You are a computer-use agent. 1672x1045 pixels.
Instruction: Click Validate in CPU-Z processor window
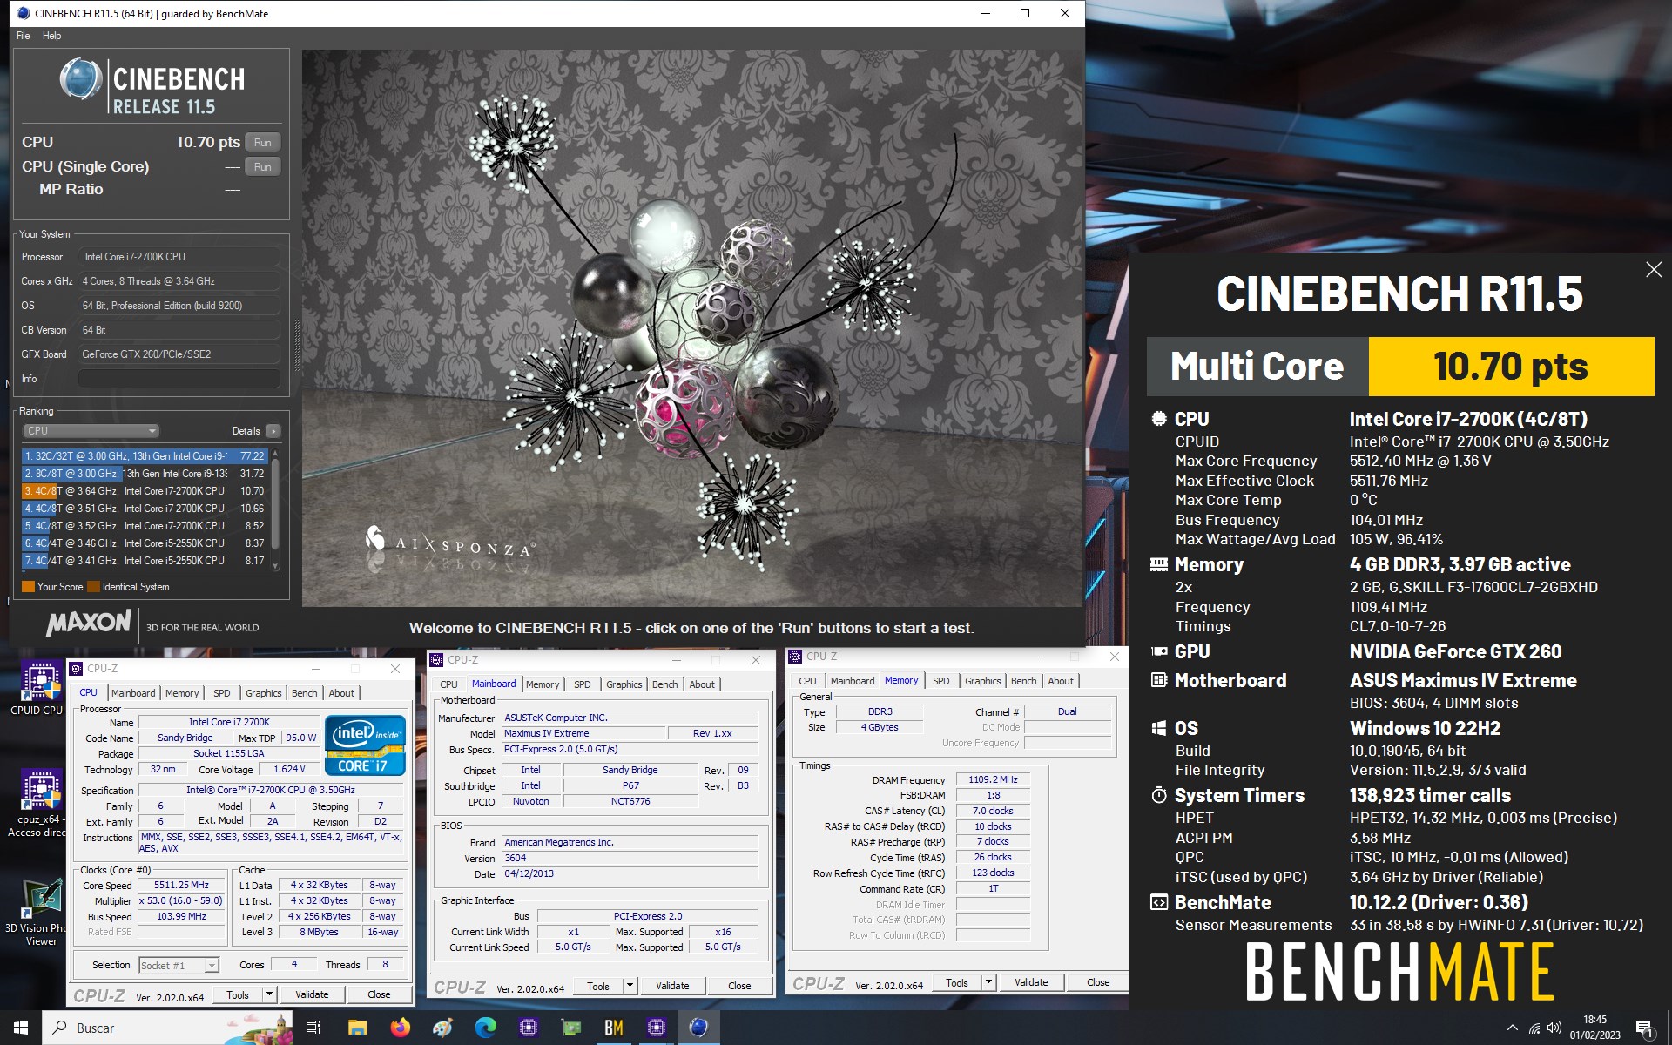tap(312, 994)
